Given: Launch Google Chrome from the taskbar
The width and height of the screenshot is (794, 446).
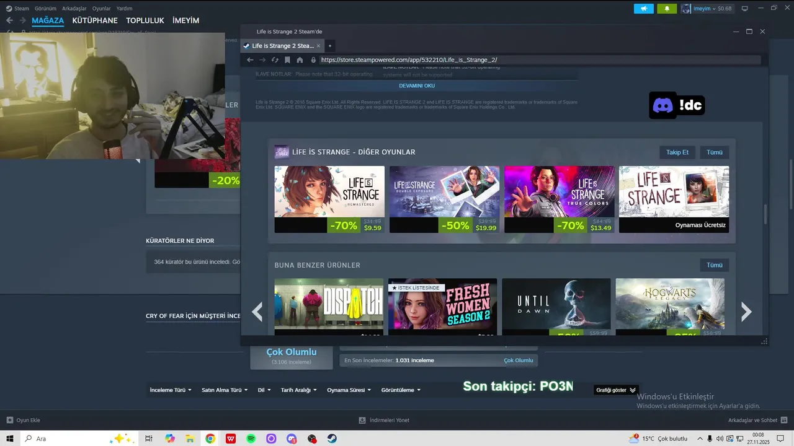Looking at the screenshot, I should [210, 439].
